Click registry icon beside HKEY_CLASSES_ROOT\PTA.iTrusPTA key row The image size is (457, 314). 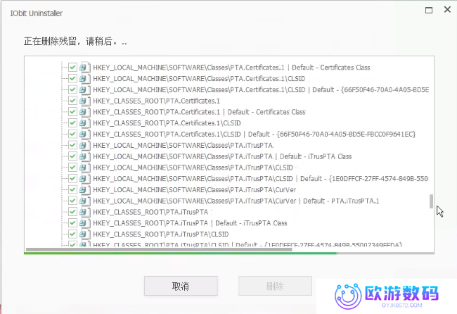[x=85, y=212]
